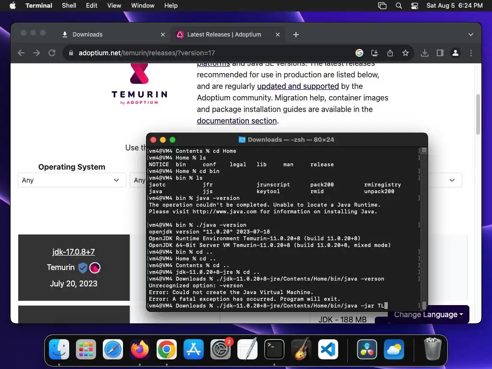Open a new Chrome tab
Image resolution: width=492 pixels, height=369 pixels.
pyautogui.click(x=296, y=35)
